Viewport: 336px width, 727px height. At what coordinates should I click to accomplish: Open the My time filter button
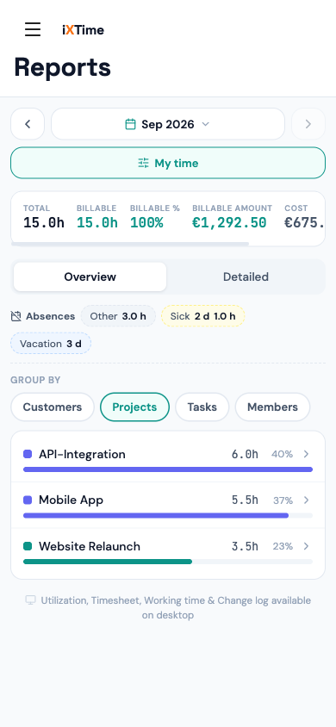168,163
